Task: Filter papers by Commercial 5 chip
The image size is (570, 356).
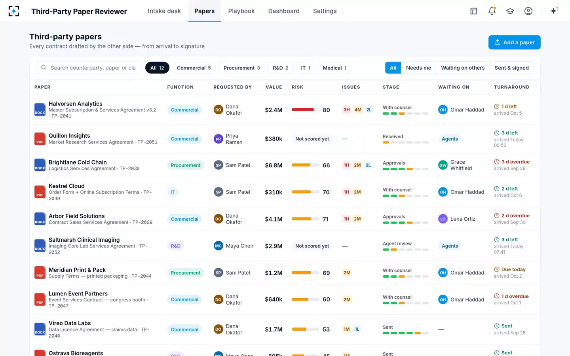Action: point(194,68)
